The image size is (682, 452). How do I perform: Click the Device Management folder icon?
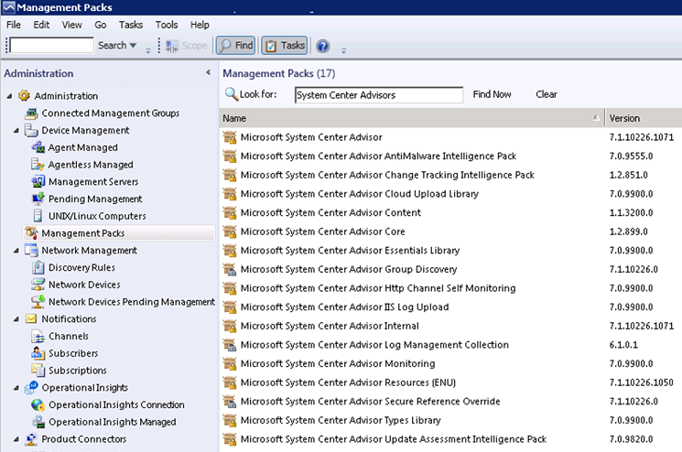tap(31, 130)
